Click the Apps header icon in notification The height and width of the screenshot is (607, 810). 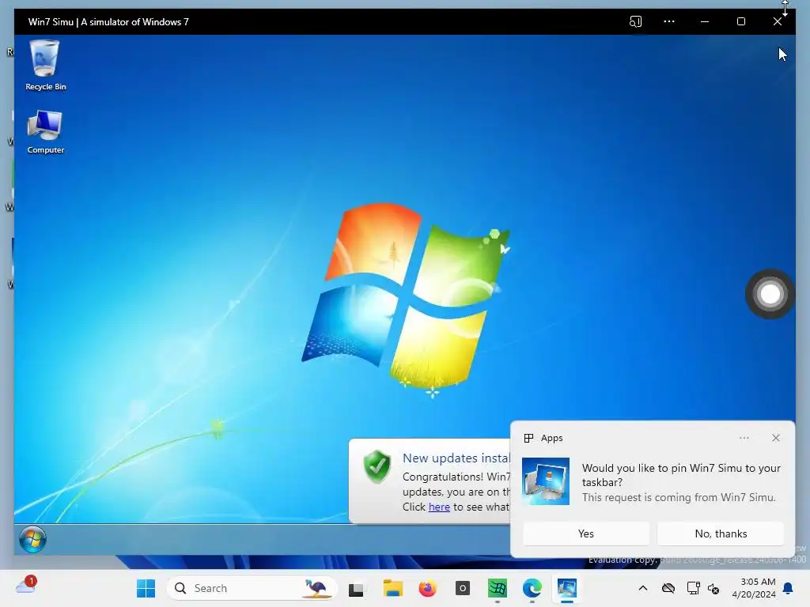tap(528, 438)
